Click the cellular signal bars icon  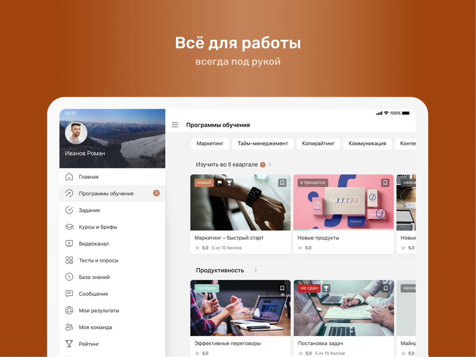click(379, 113)
